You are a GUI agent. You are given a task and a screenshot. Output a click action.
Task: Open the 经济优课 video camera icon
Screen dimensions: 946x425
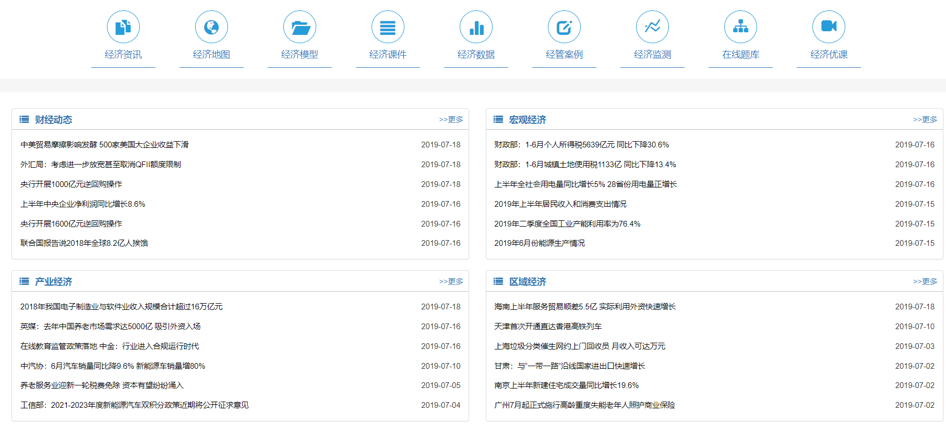[829, 27]
